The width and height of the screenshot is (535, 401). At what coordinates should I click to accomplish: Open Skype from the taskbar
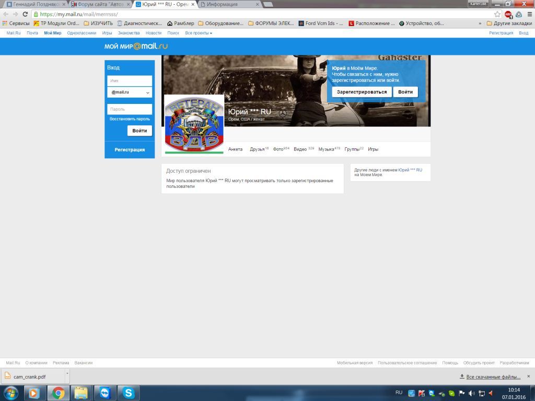[x=129, y=393]
